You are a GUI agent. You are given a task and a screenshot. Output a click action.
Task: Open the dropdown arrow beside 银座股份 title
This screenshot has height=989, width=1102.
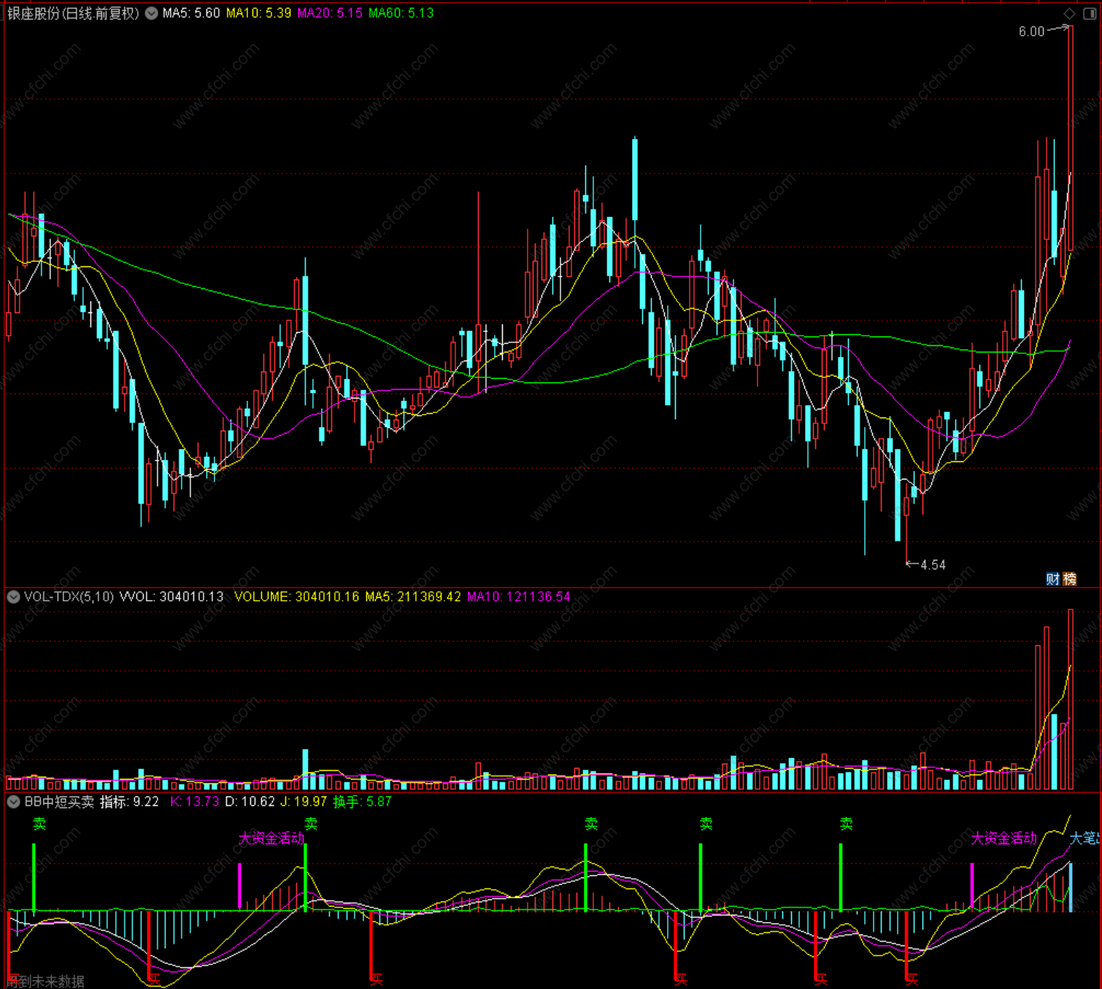pyautogui.click(x=151, y=13)
